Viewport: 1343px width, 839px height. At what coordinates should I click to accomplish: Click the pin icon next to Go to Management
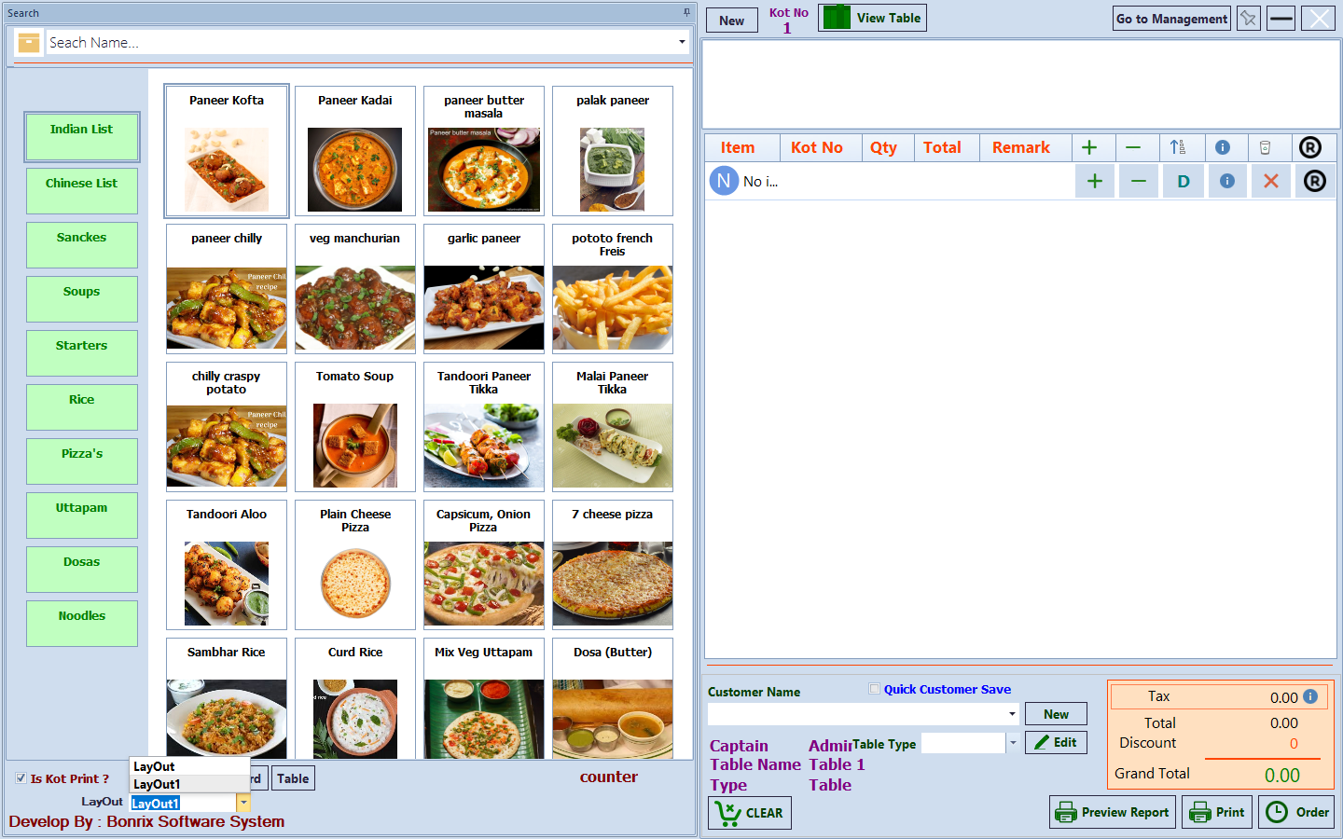click(1249, 19)
